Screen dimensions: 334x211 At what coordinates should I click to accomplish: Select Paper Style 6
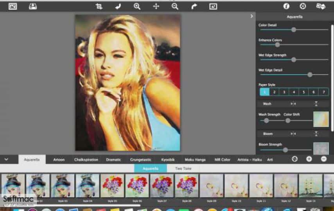tap(314, 92)
